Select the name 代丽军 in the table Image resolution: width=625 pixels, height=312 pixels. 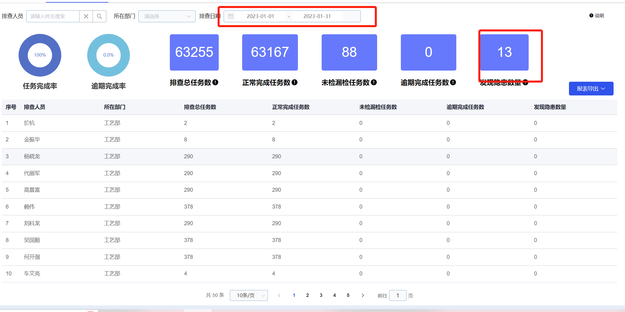click(x=32, y=173)
